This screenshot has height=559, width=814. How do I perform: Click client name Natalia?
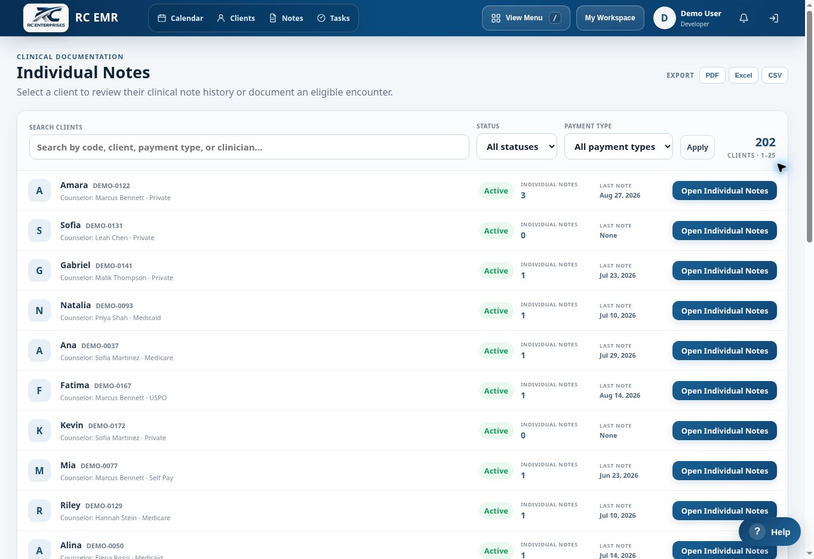pyautogui.click(x=75, y=305)
